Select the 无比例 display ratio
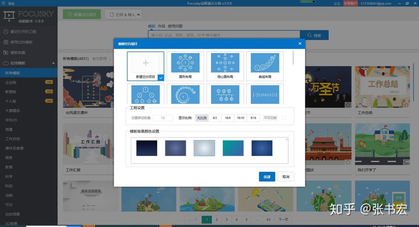 click(x=202, y=118)
